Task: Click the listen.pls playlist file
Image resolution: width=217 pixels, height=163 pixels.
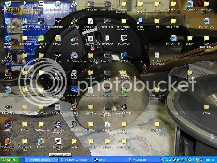Action: (x=58, y=38)
